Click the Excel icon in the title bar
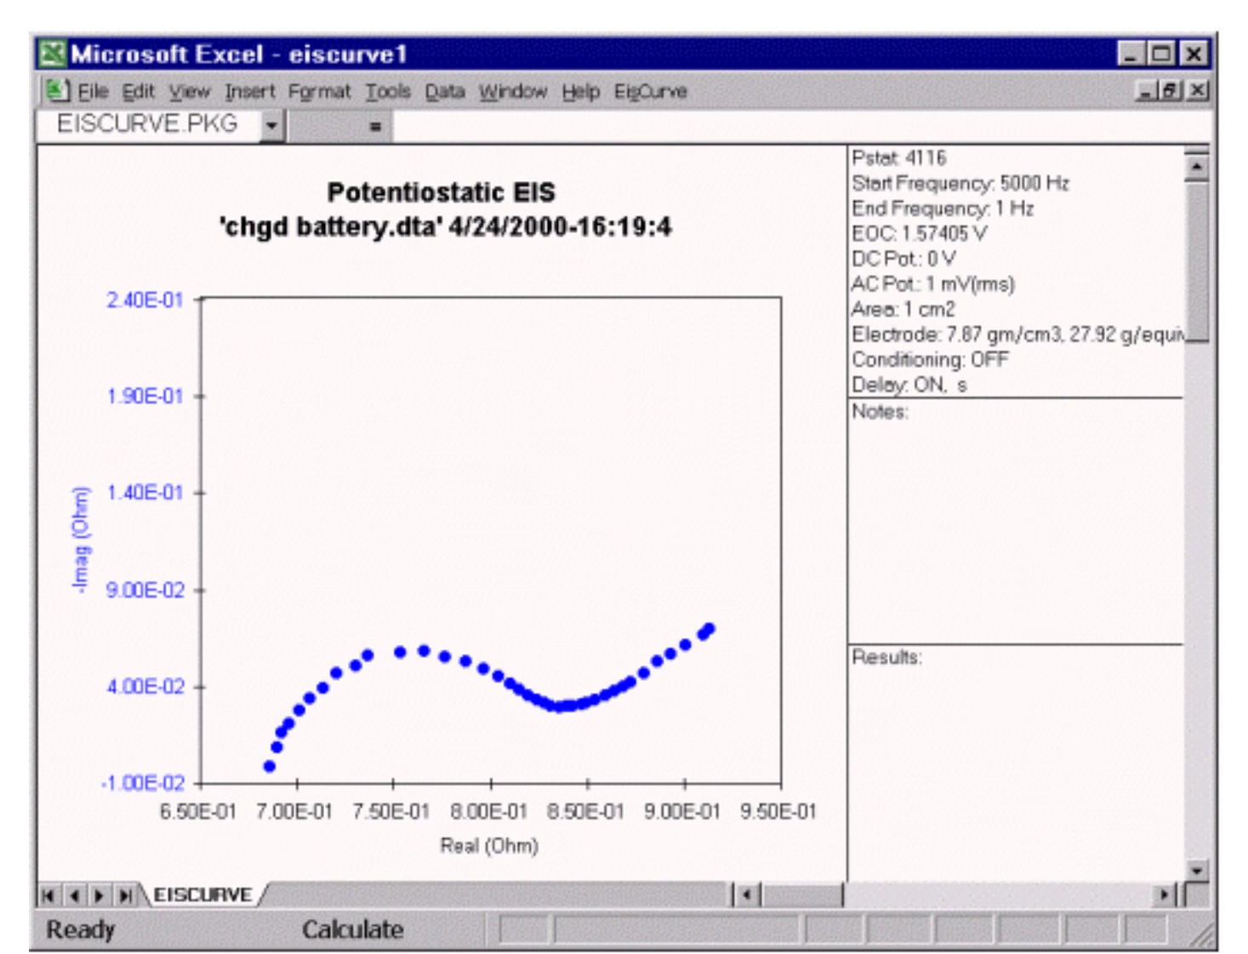The image size is (1248, 954). coord(53,54)
